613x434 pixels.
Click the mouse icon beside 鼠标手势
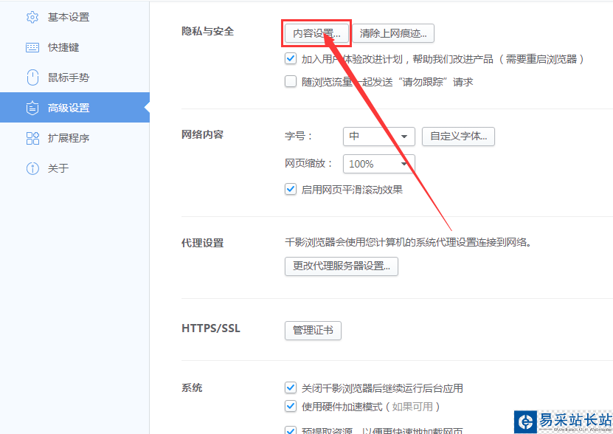point(32,77)
